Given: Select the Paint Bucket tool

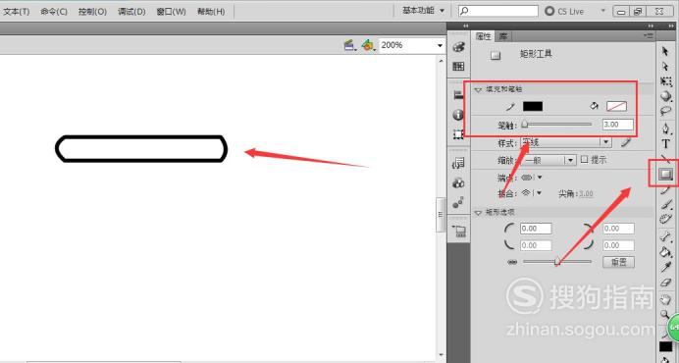Looking at the screenshot, I should [665, 252].
